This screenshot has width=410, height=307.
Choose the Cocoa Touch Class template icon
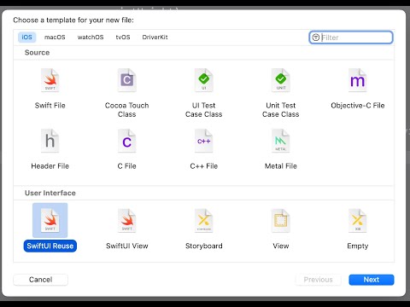click(127, 80)
